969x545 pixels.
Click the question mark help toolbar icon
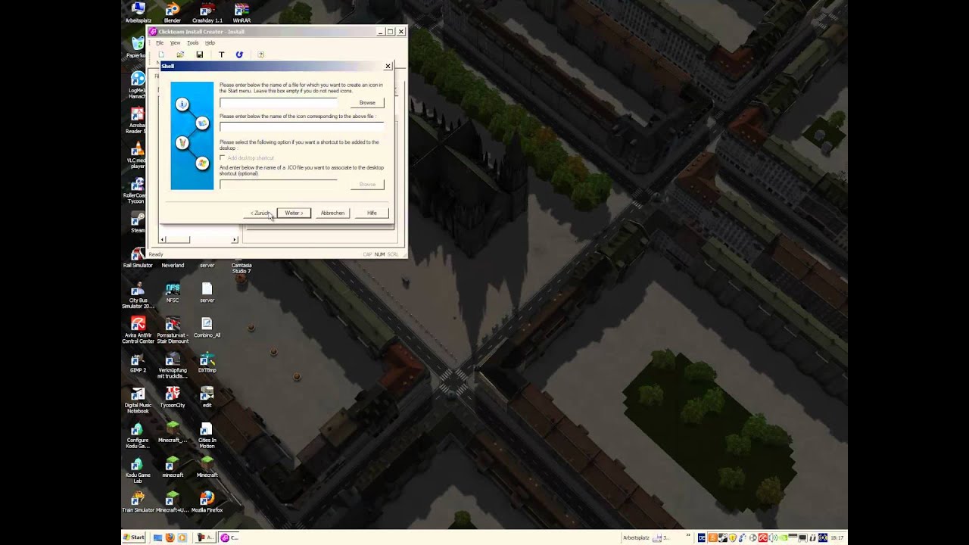click(260, 54)
